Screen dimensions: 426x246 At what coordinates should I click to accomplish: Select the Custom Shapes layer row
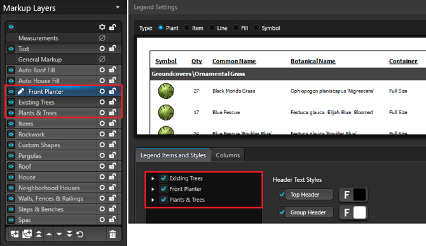pos(63,145)
